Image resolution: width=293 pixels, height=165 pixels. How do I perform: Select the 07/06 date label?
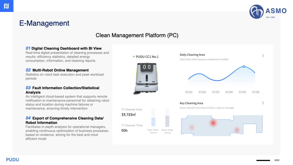(x=256, y=92)
